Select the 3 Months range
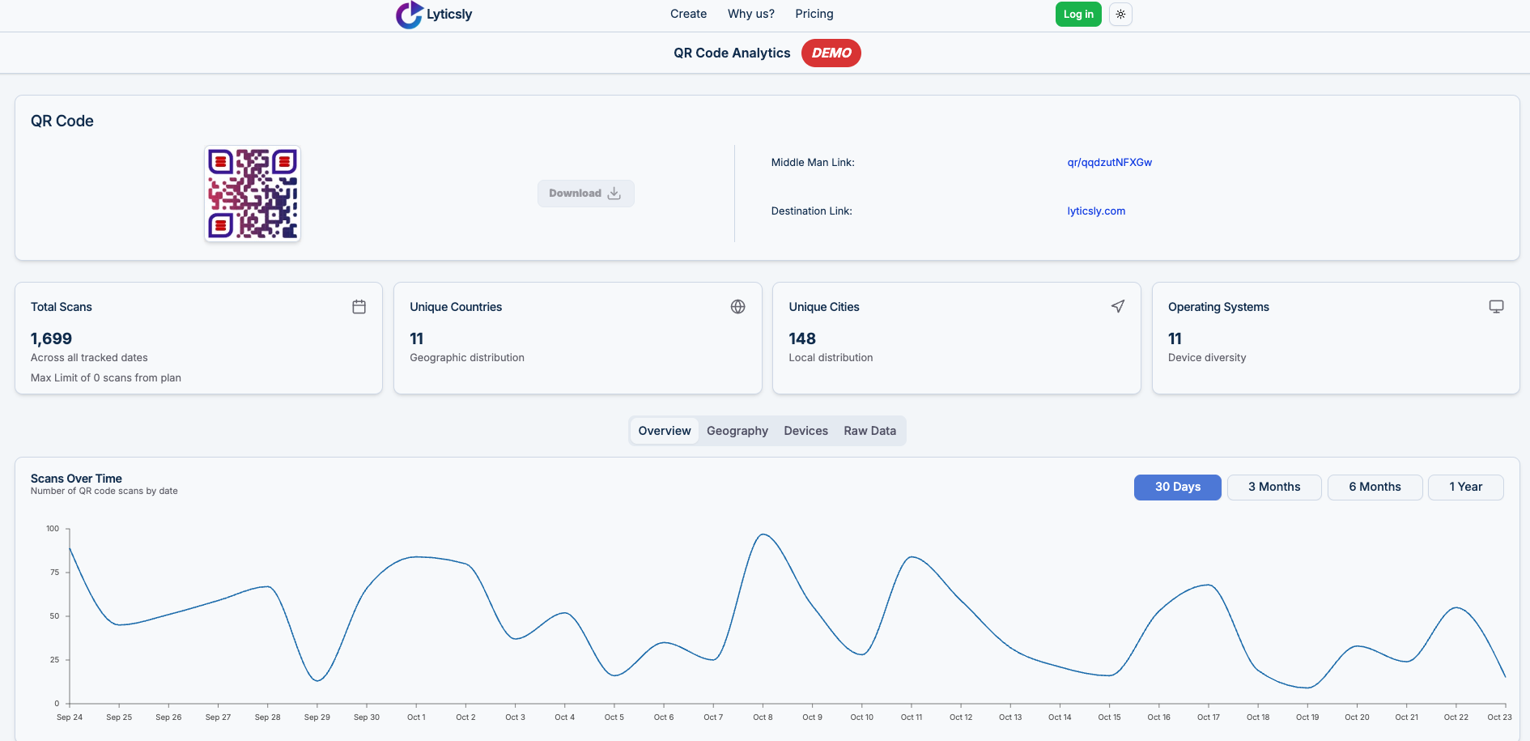Screen dimensions: 1530x741 pyautogui.click(x=1274, y=488)
